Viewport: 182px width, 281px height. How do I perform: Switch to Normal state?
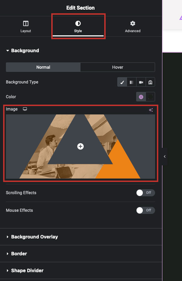click(43, 67)
